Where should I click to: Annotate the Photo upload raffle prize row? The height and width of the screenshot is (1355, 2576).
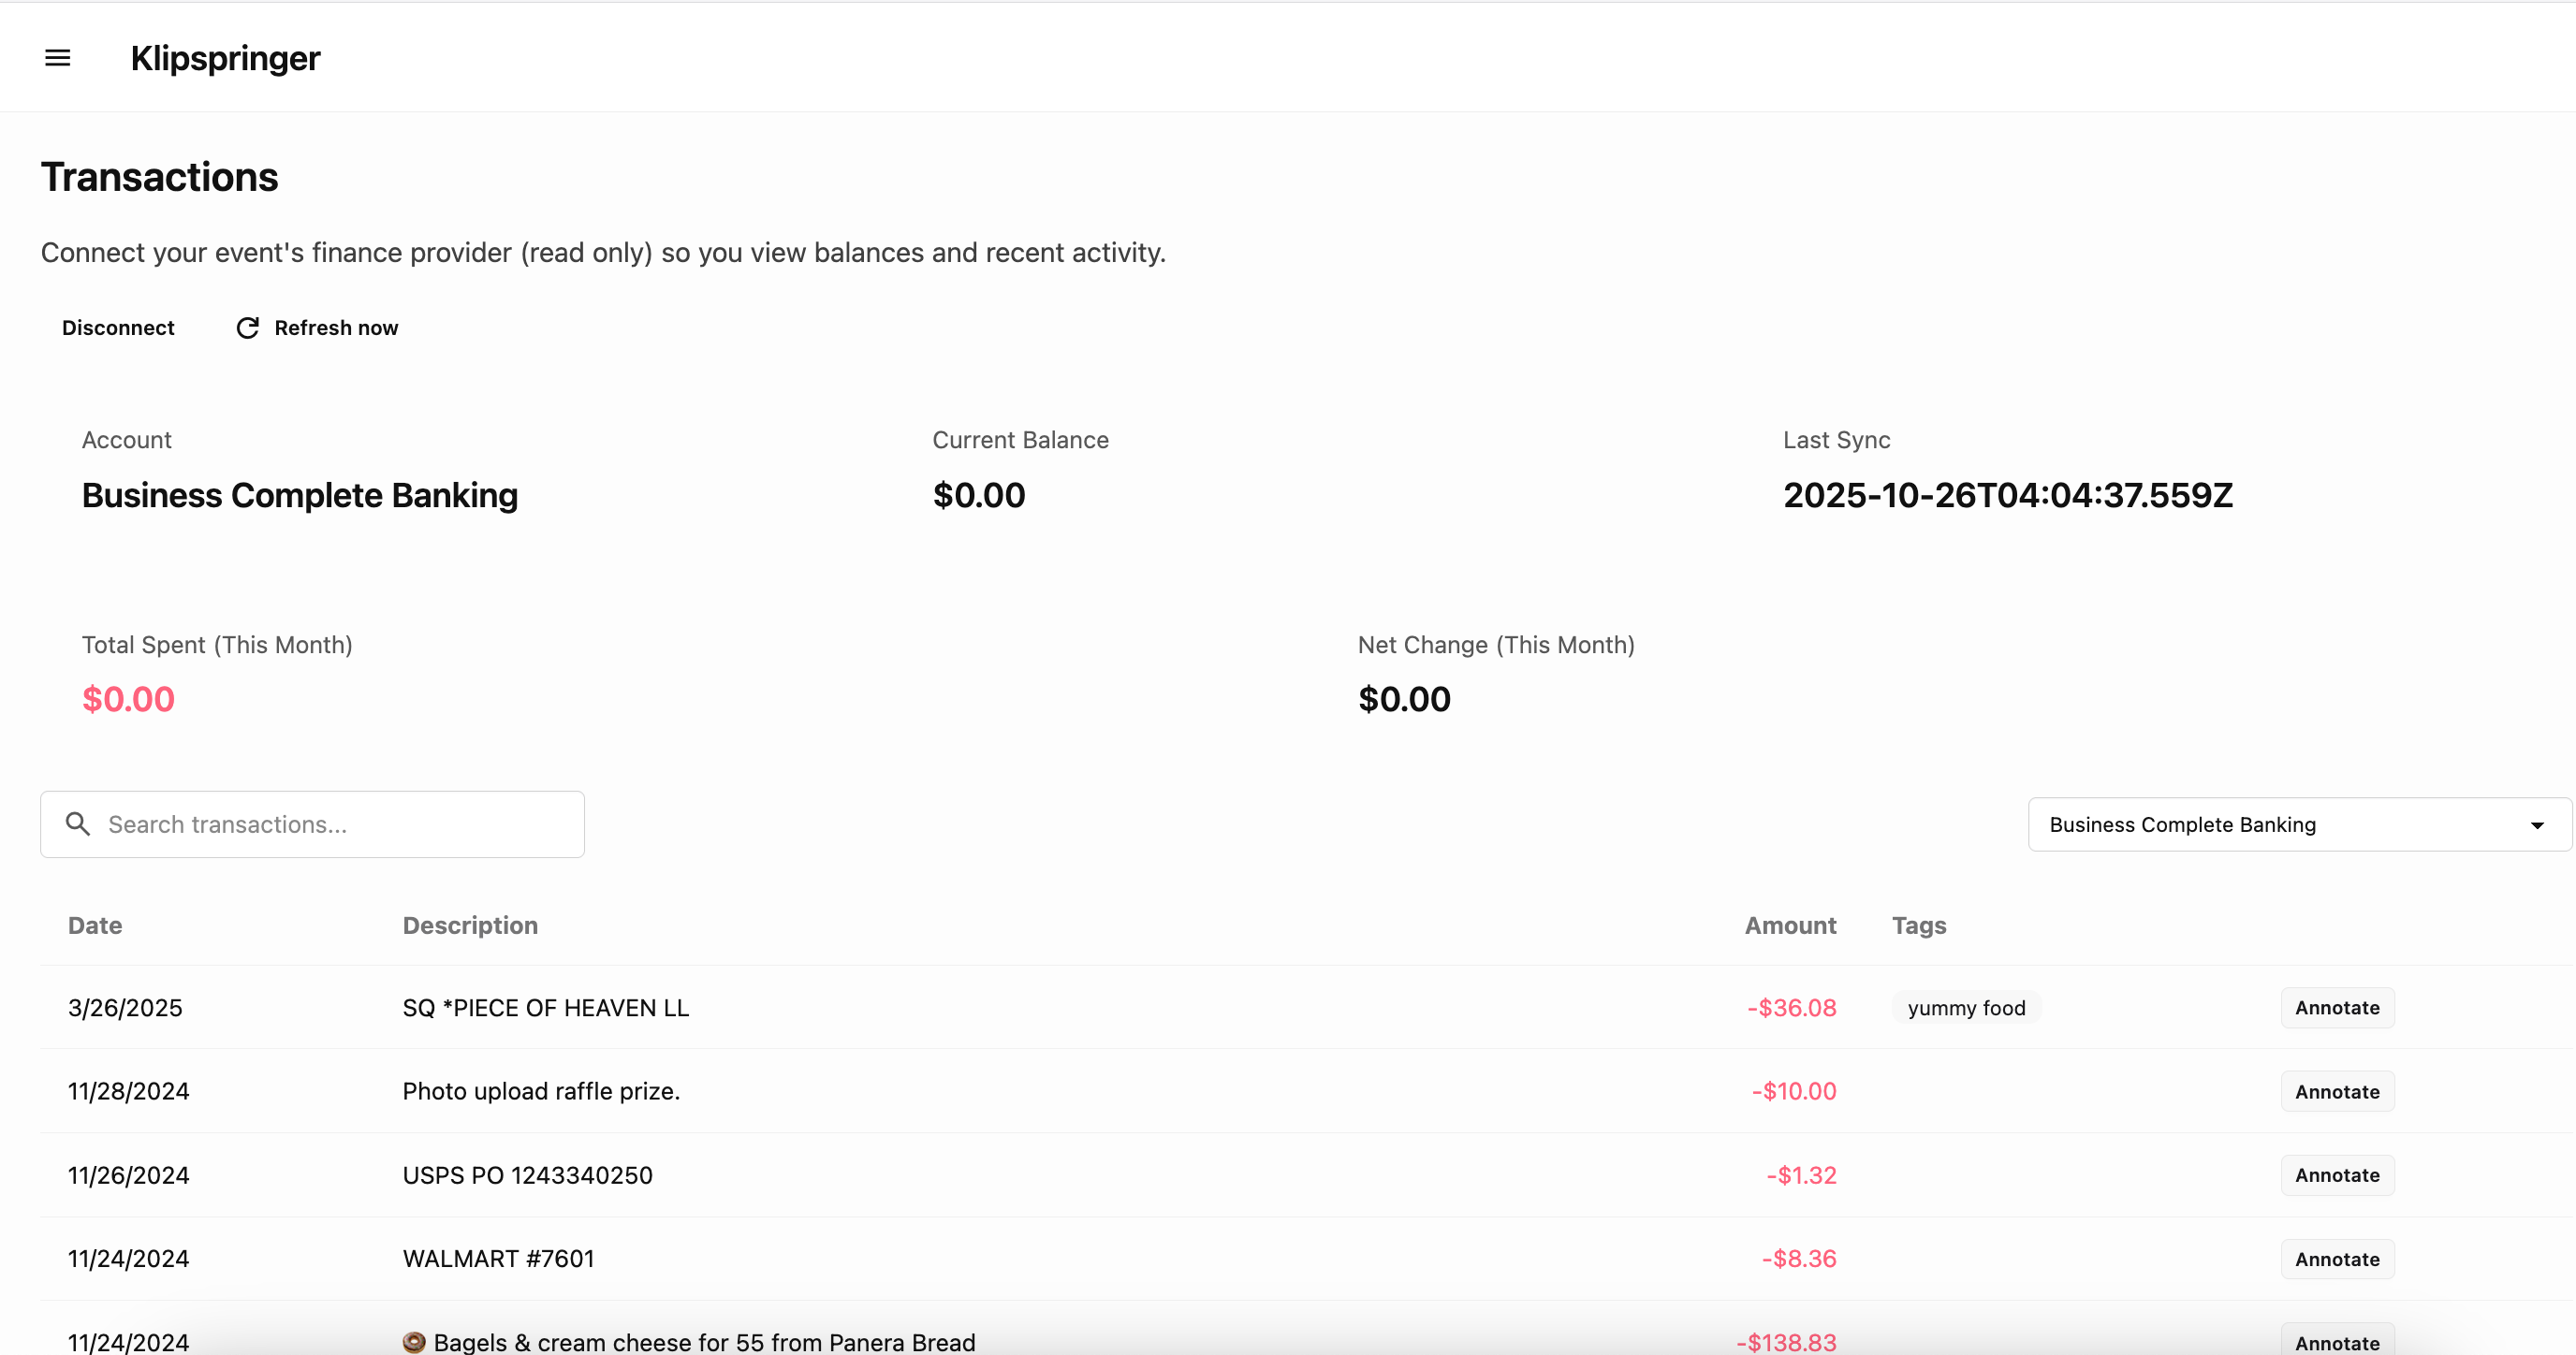click(x=2336, y=1092)
